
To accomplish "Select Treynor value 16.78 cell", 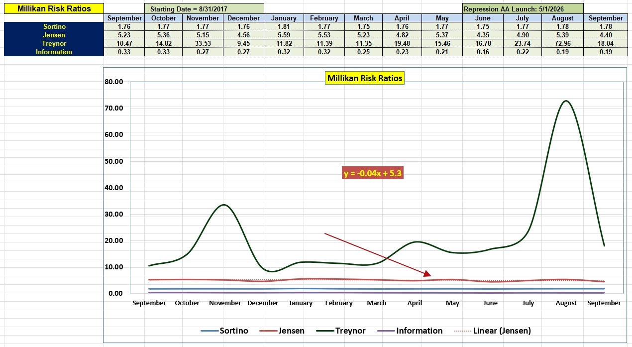I will point(482,43).
